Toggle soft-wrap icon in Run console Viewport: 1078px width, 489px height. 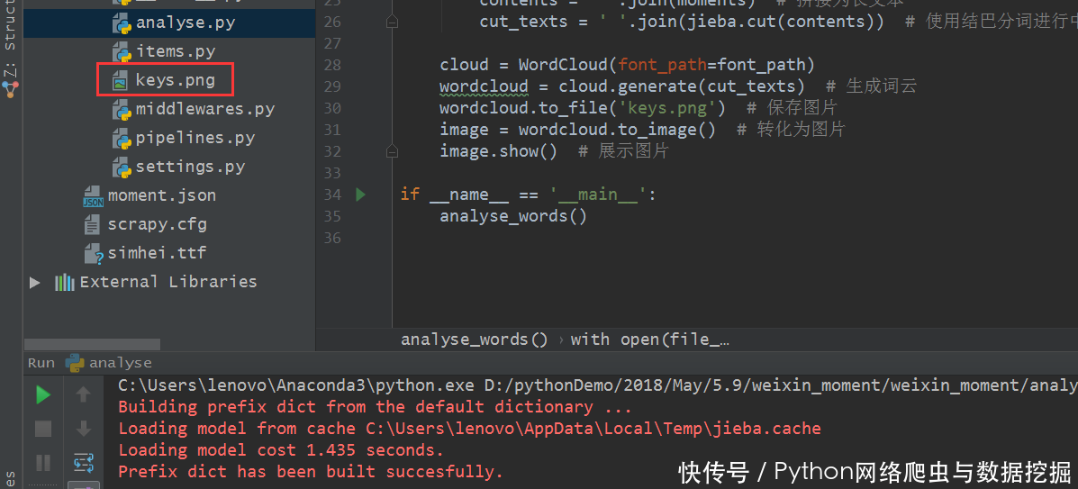[x=83, y=463]
